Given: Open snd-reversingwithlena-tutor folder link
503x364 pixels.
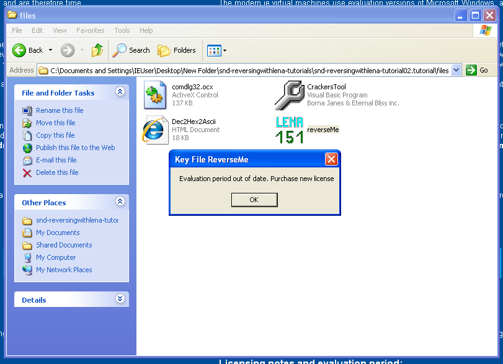Looking at the screenshot, I should pyautogui.click(x=77, y=220).
